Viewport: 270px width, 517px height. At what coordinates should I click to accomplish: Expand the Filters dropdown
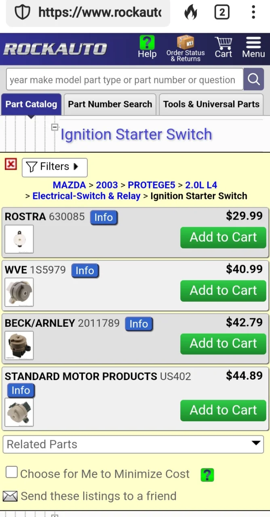pyautogui.click(x=55, y=167)
